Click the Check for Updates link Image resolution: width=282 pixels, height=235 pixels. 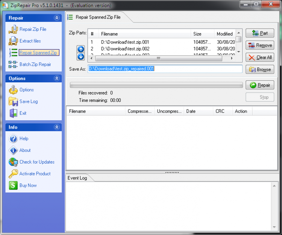point(37,162)
